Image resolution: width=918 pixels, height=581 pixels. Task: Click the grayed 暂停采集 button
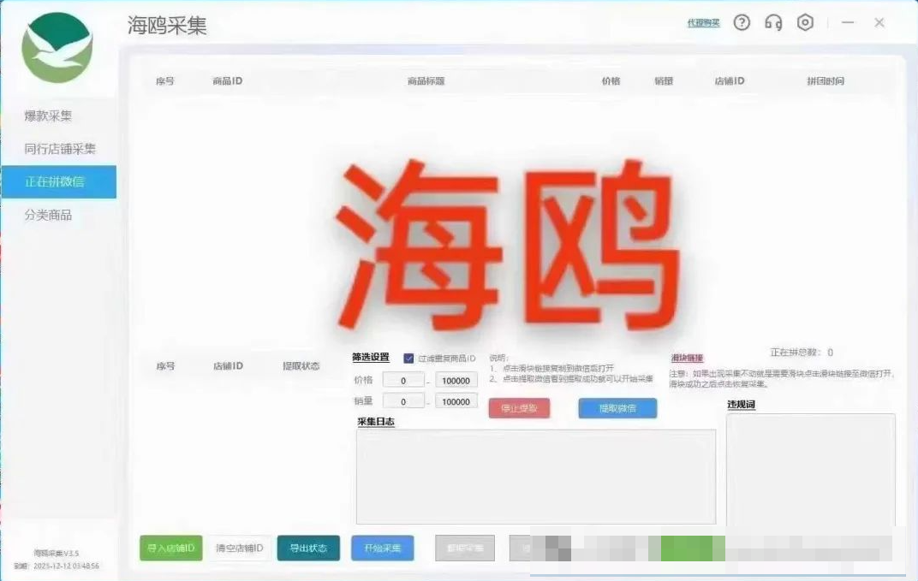[x=465, y=548]
